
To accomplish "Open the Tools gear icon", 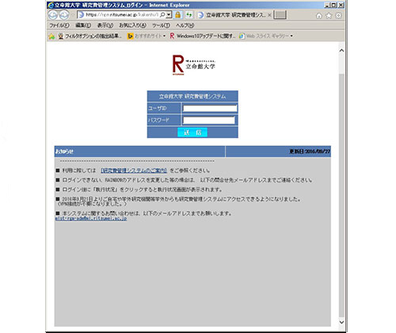I will tap(338, 16).
